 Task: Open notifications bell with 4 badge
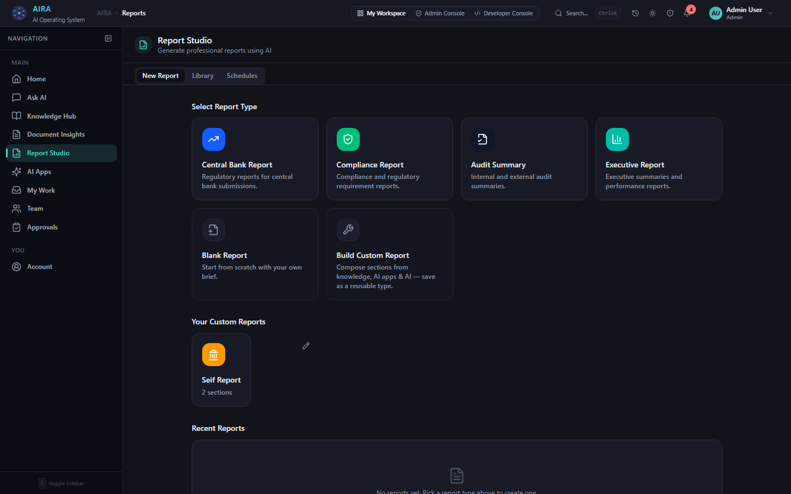tap(688, 13)
